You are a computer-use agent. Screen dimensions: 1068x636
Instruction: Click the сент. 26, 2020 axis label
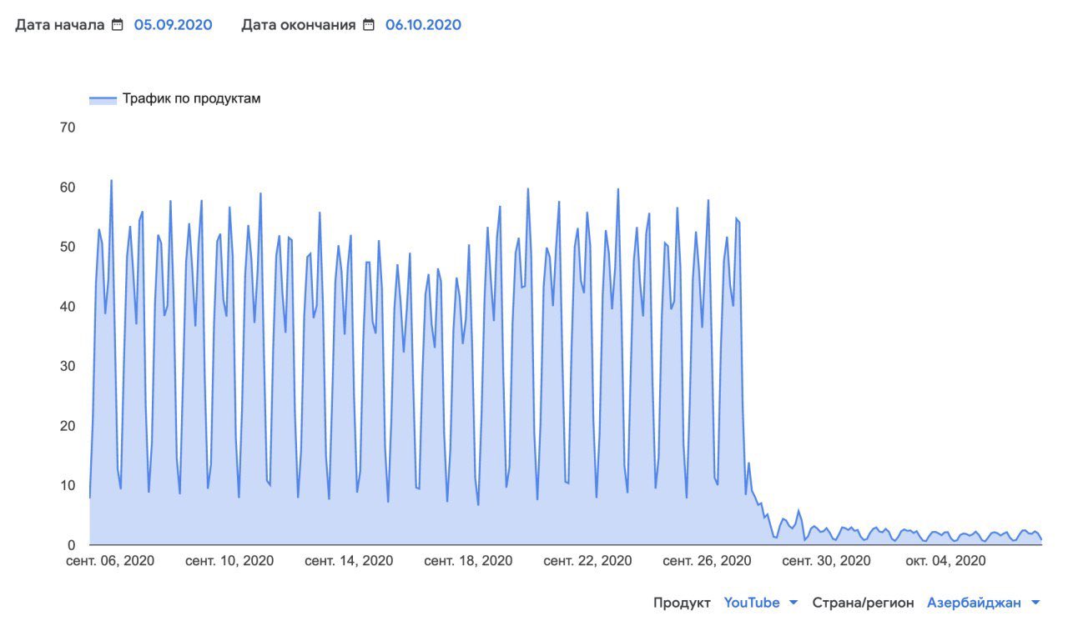tap(707, 561)
